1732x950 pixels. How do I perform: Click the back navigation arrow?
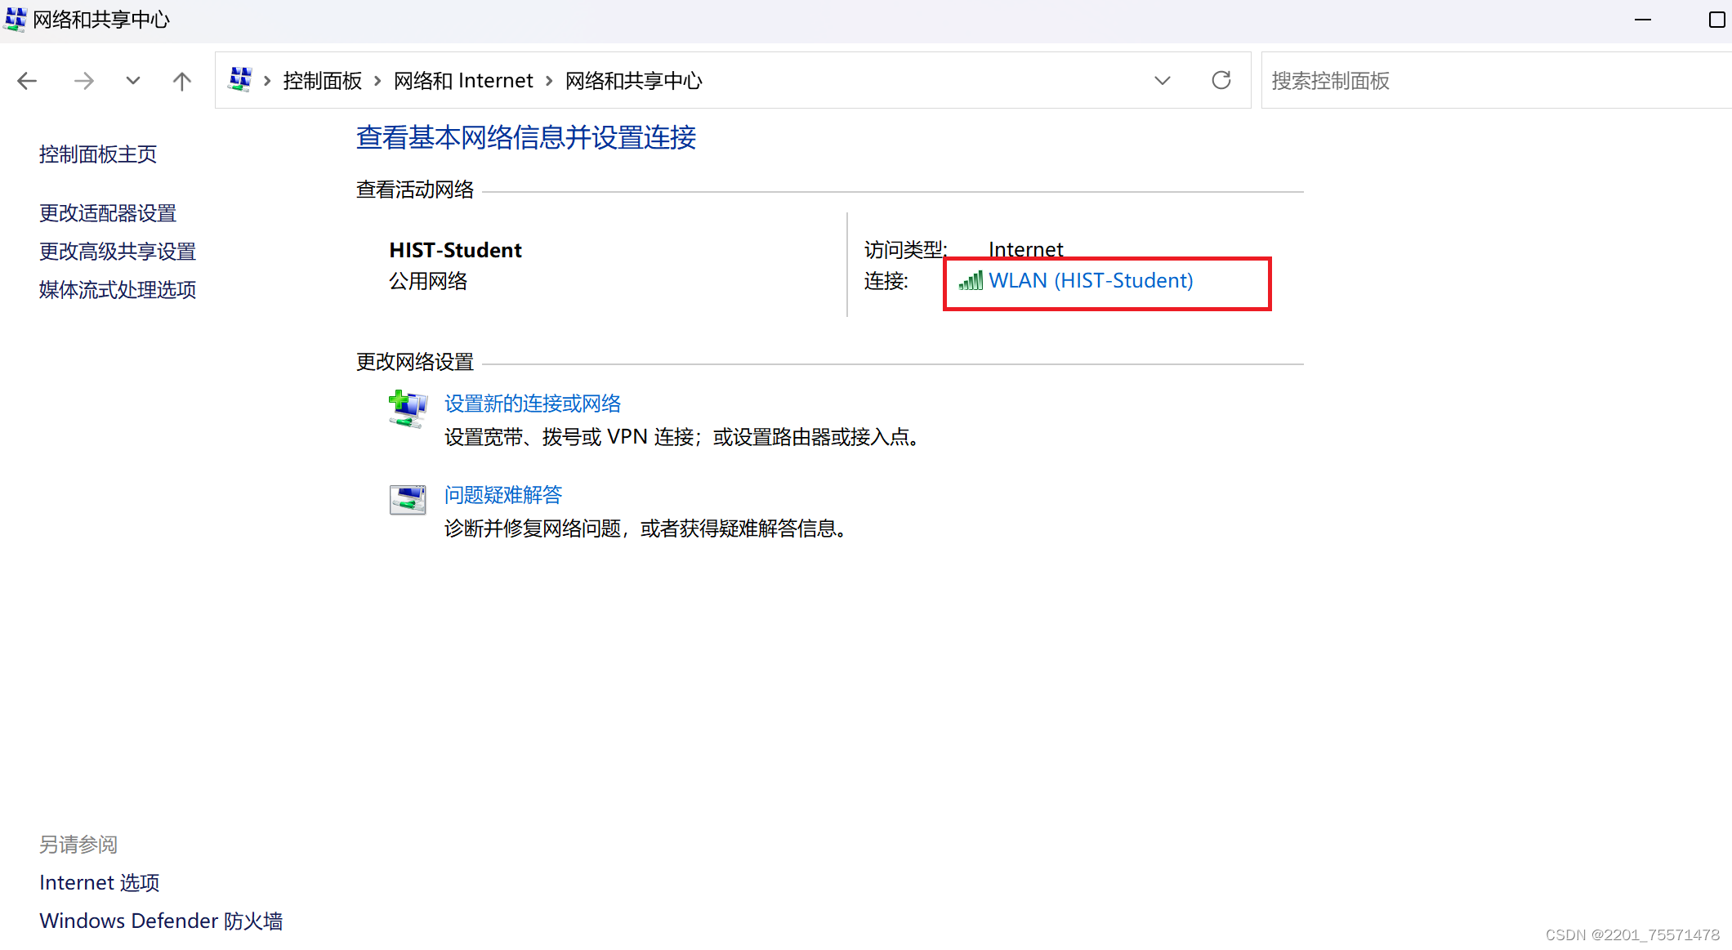[27, 81]
